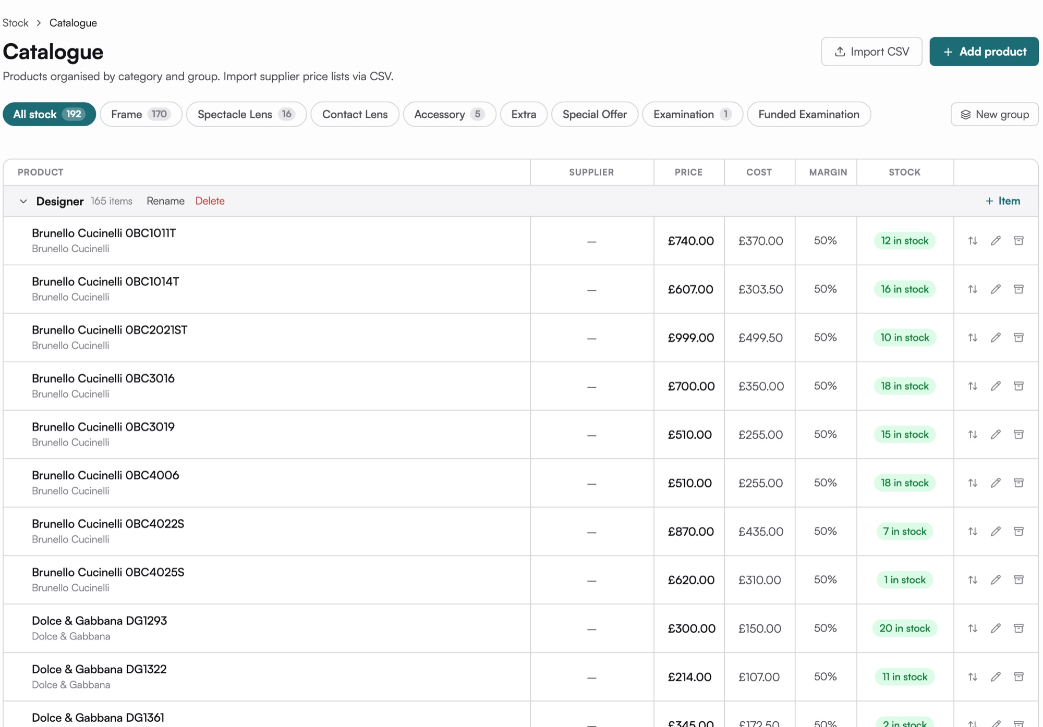Adjust stock for Dolce & Gabbana DG1293
This screenshot has height=727, width=1043.
point(973,629)
